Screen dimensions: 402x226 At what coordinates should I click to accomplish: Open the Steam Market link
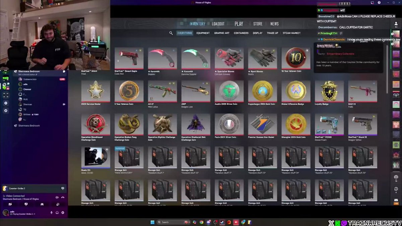pyautogui.click(x=291, y=33)
